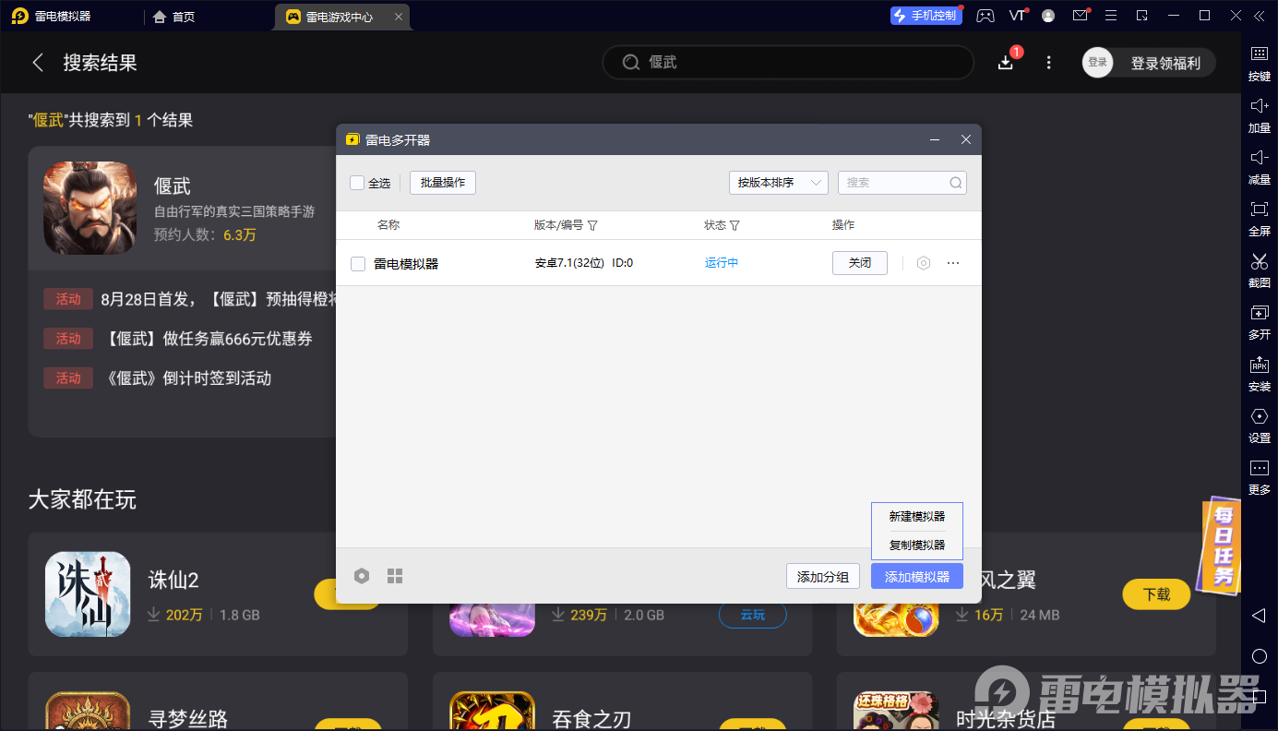Click the magnifier icon in 雷电多开器 search
The width and height of the screenshot is (1278, 731).
point(956,183)
